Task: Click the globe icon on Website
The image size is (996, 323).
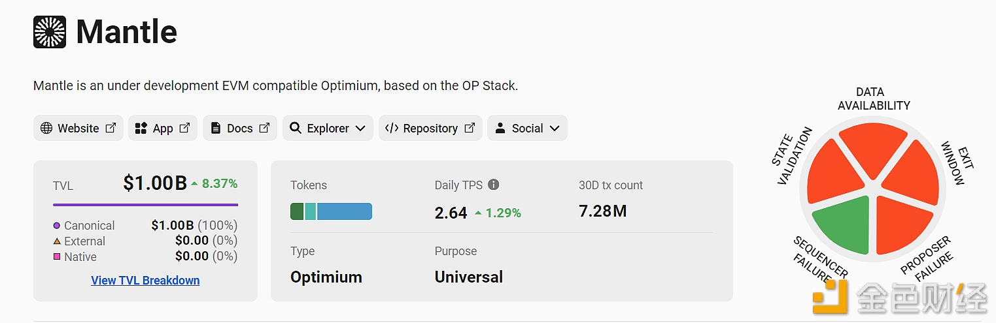Action: pyautogui.click(x=46, y=129)
